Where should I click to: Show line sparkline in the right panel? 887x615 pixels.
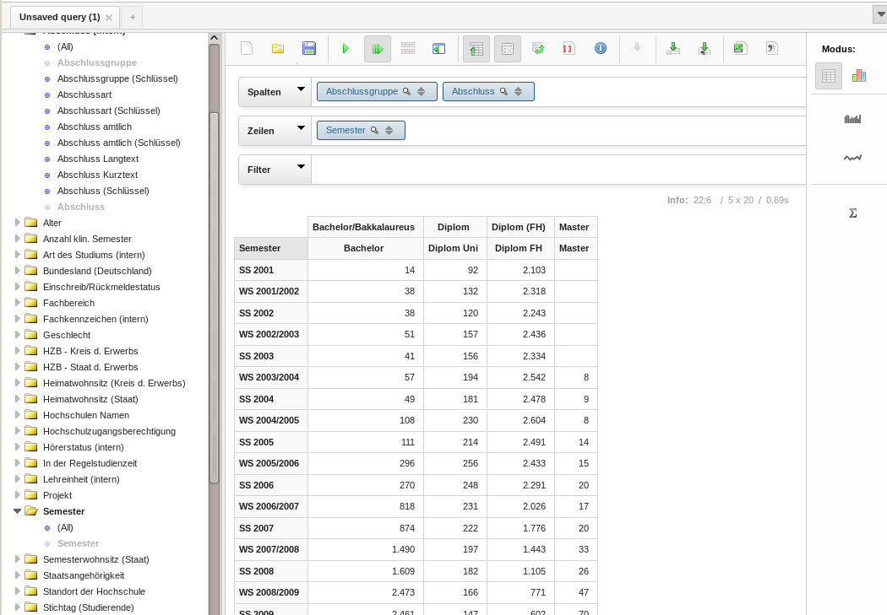click(x=852, y=158)
